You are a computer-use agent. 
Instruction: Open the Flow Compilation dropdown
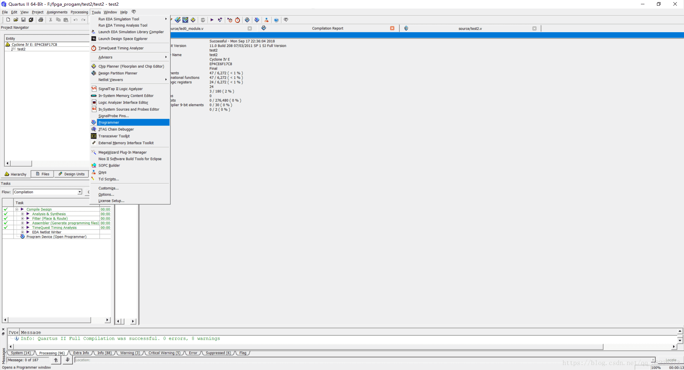pos(79,192)
